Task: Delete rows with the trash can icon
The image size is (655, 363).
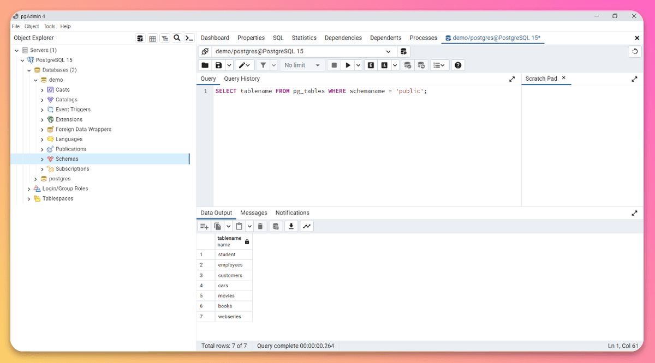Action: pos(260,226)
